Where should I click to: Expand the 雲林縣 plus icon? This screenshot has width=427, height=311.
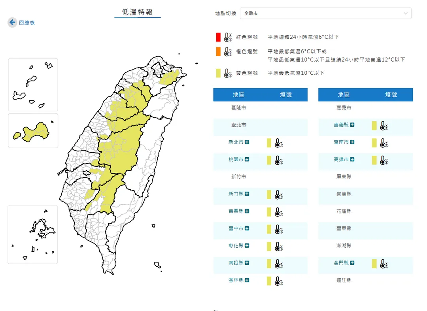(247, 280)
